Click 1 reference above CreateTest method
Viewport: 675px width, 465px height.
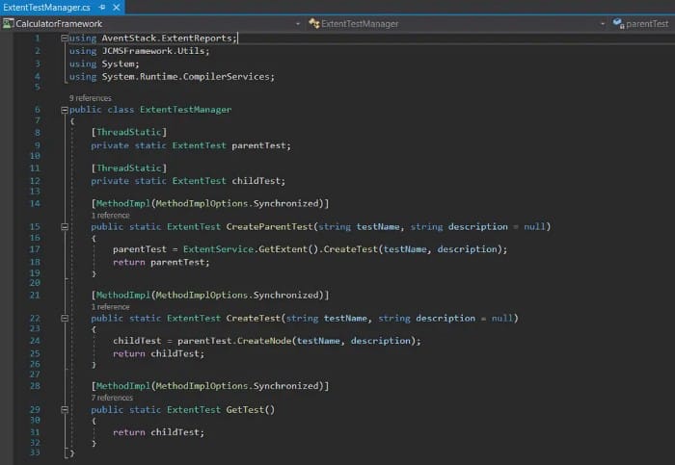coord(111,307)
